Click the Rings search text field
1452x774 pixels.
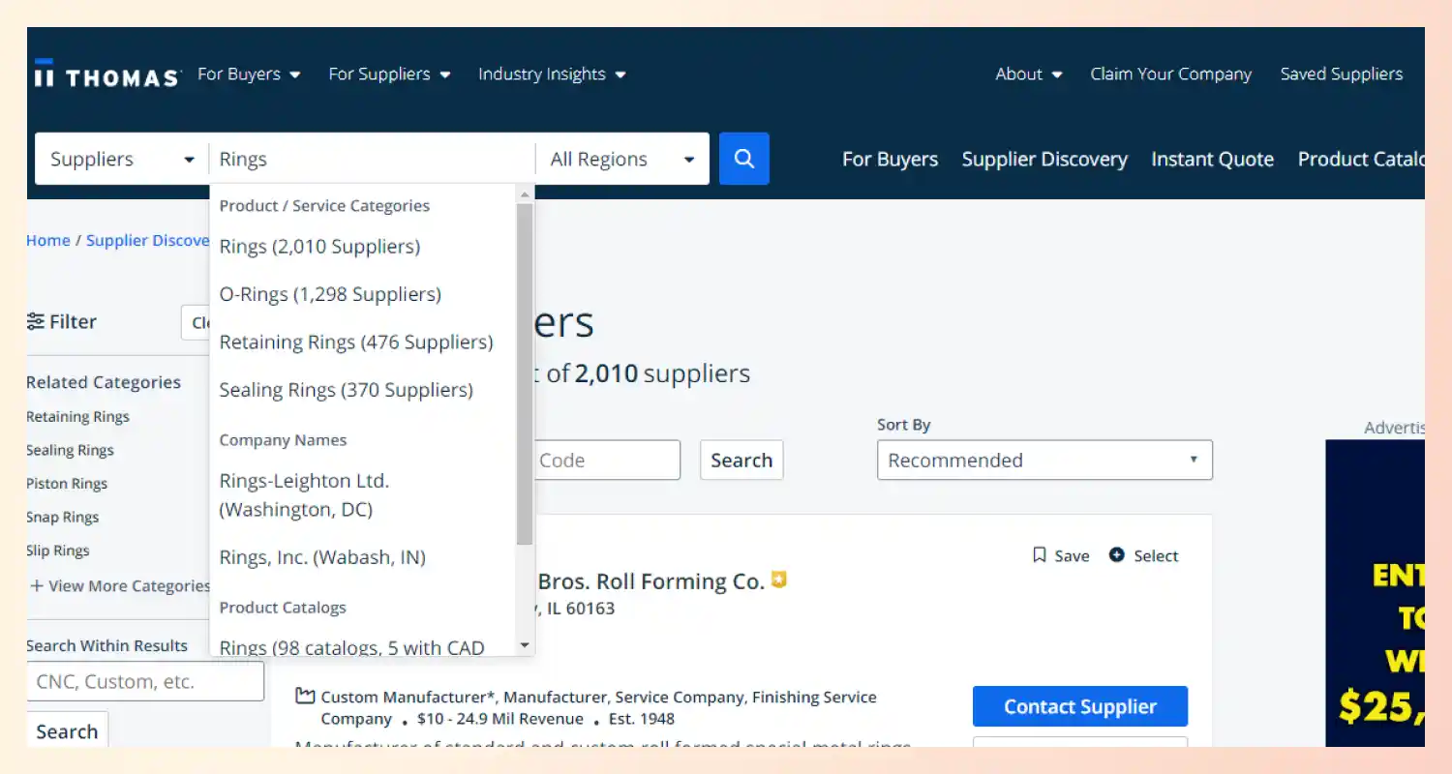[373, 159]
